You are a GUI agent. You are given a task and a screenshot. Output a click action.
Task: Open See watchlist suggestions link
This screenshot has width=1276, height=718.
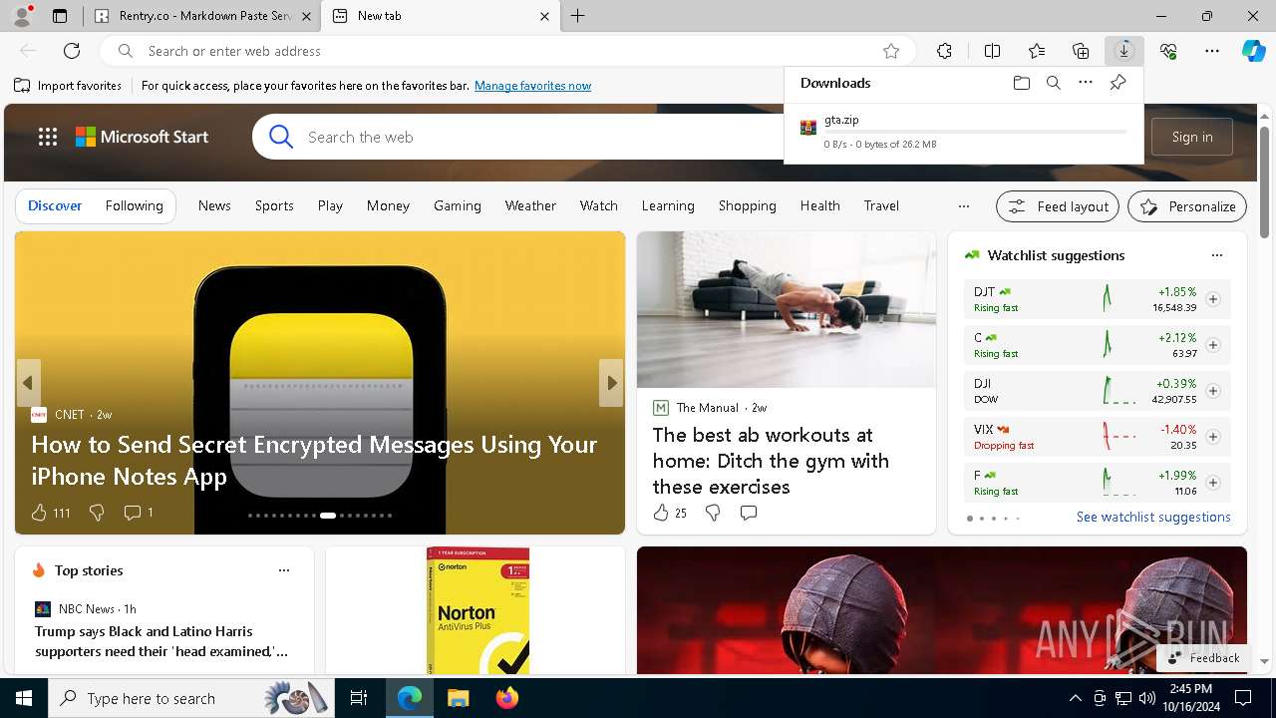tap(1153, 517)
